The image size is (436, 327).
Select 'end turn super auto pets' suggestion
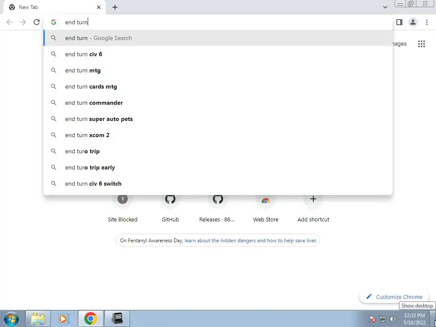218,119
